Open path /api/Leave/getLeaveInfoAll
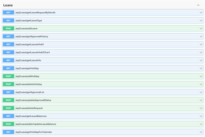Viewport: 205px width, 137px height. pyautogui.click(x=30, y=44)
